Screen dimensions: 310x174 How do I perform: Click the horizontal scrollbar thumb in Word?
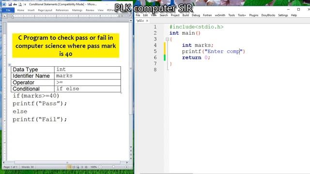67,162
